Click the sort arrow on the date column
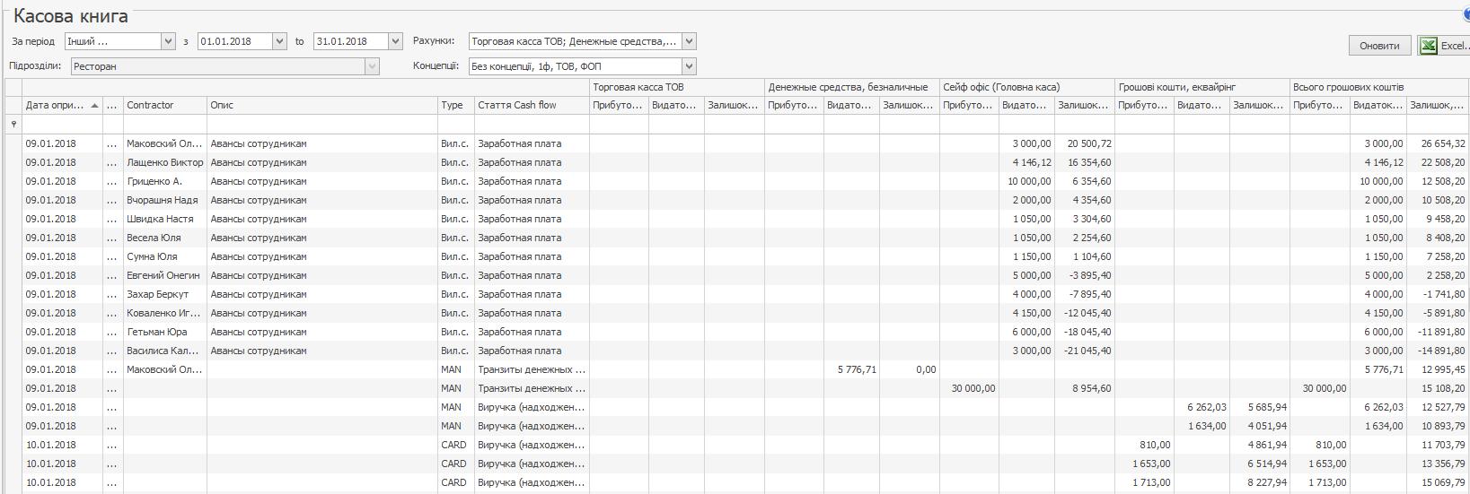The width and height of the screenshot is (1470, 494). (95, 106)
